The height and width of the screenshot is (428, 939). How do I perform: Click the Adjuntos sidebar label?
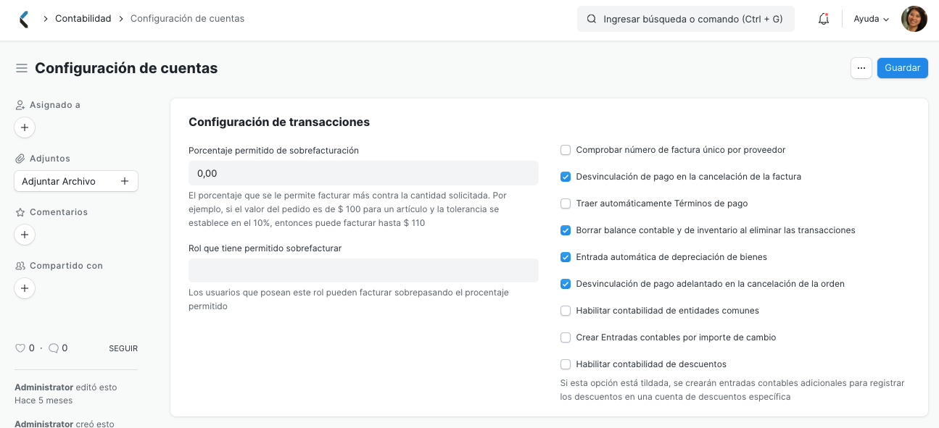(50, 159)
